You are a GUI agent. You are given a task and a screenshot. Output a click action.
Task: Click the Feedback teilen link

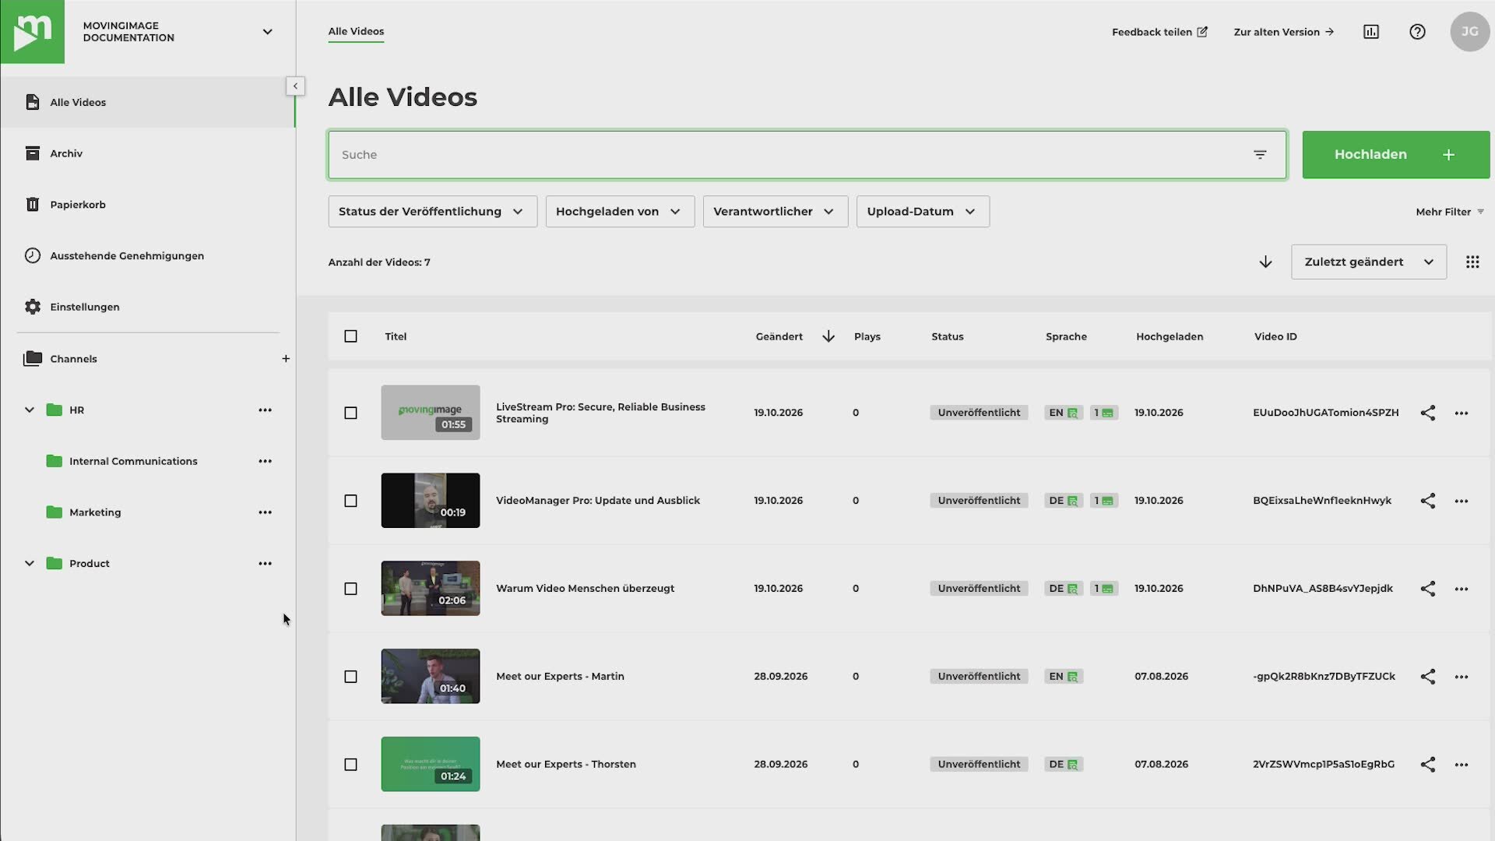(x=1159, y=32)
